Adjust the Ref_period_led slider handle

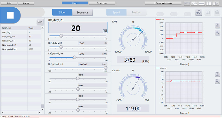[105, 68]
